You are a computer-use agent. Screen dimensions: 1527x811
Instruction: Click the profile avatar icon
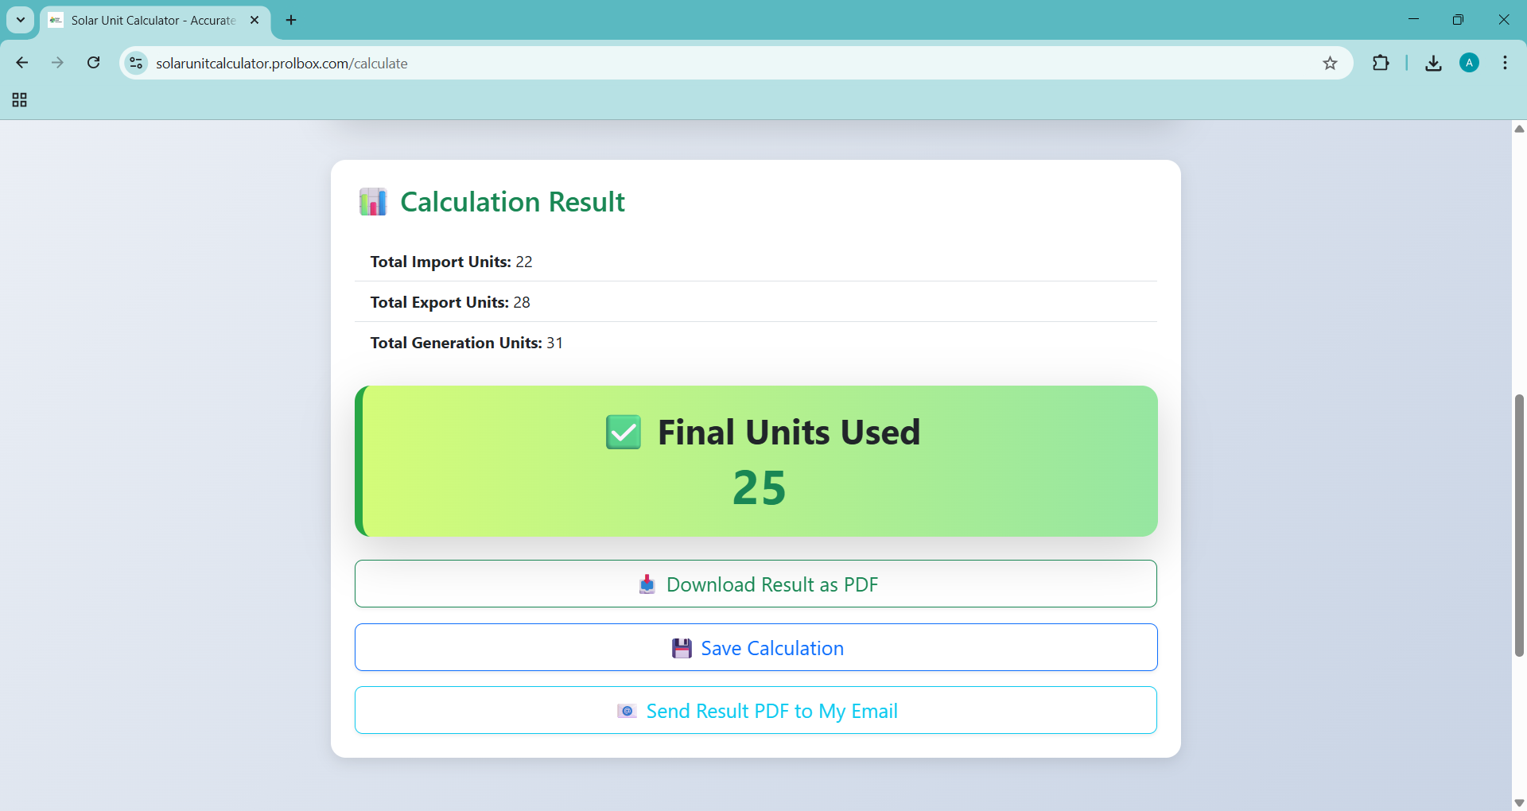pos(1469,64)
